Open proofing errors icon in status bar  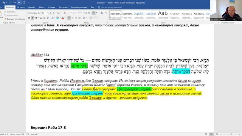point(28,134)
